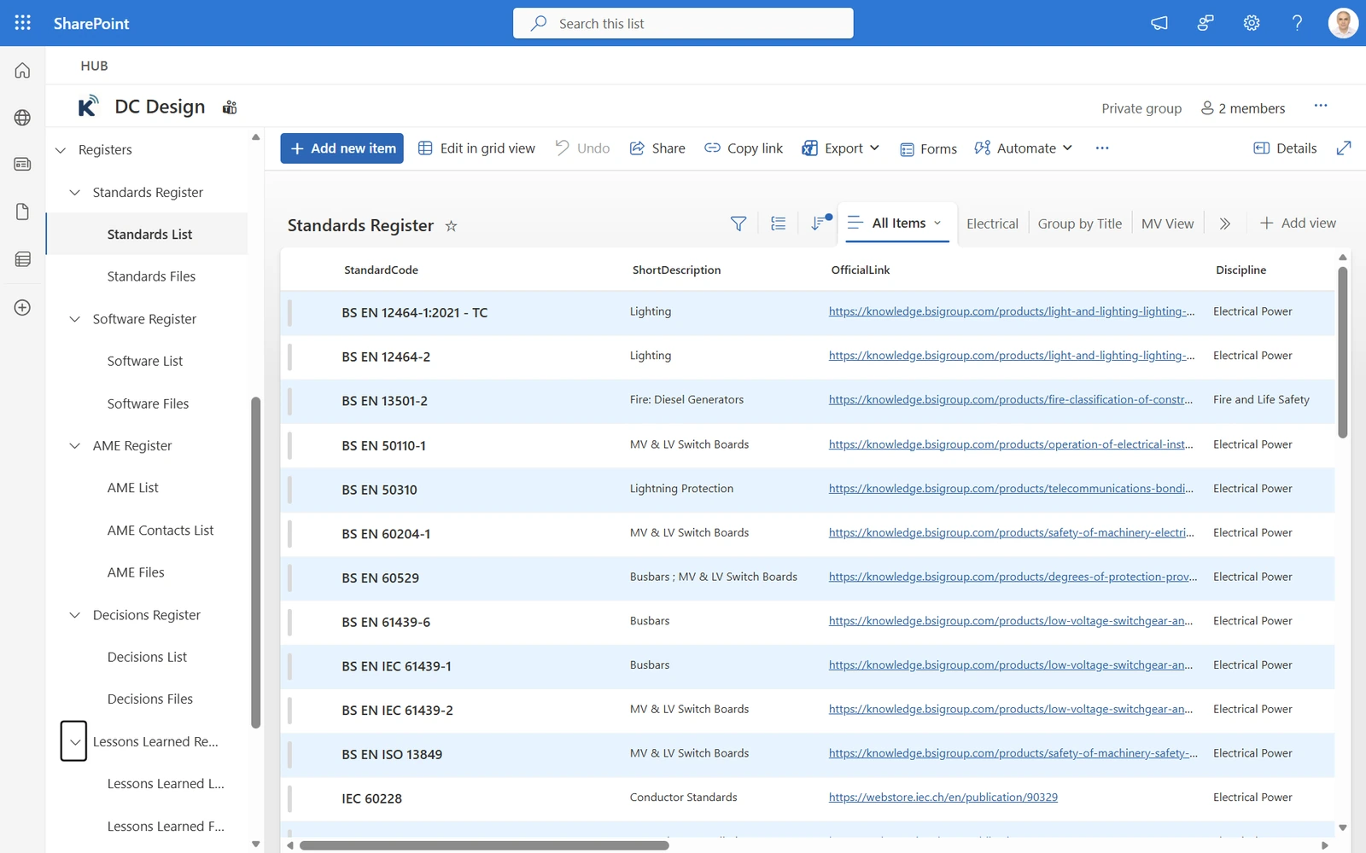Image resolution: width=1366 pixels, height=853 pixels.
Task: Click the Search this list box
Action: 683,23
